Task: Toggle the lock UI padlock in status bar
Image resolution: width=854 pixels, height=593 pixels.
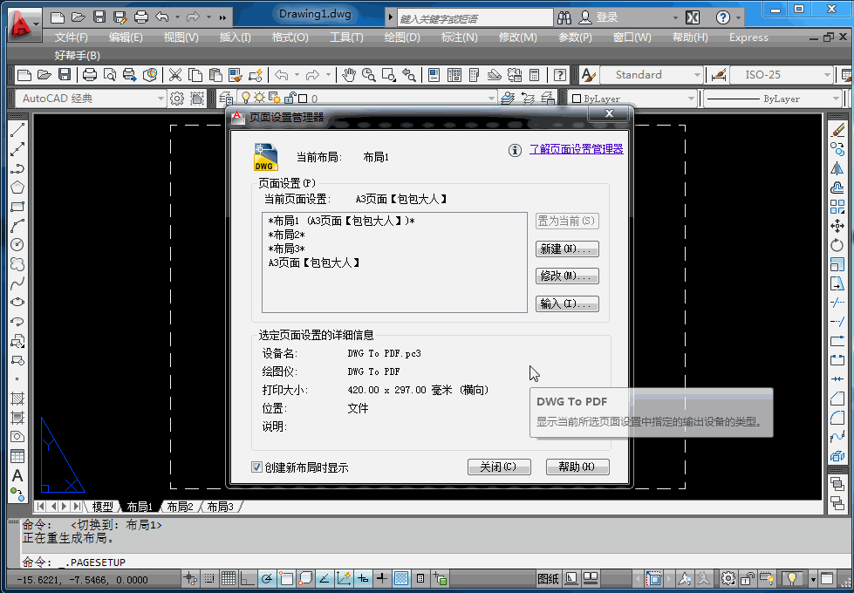Action: (x=748, y=578)
